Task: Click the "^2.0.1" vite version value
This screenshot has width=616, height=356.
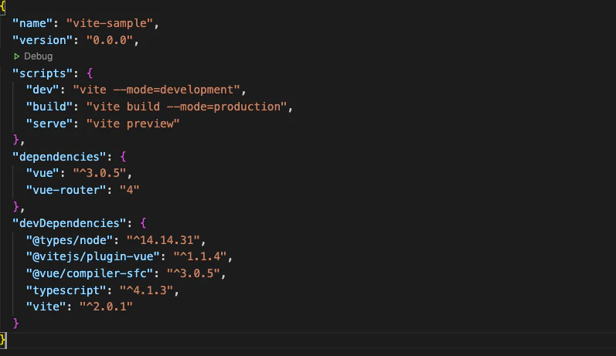Action: 106,306
